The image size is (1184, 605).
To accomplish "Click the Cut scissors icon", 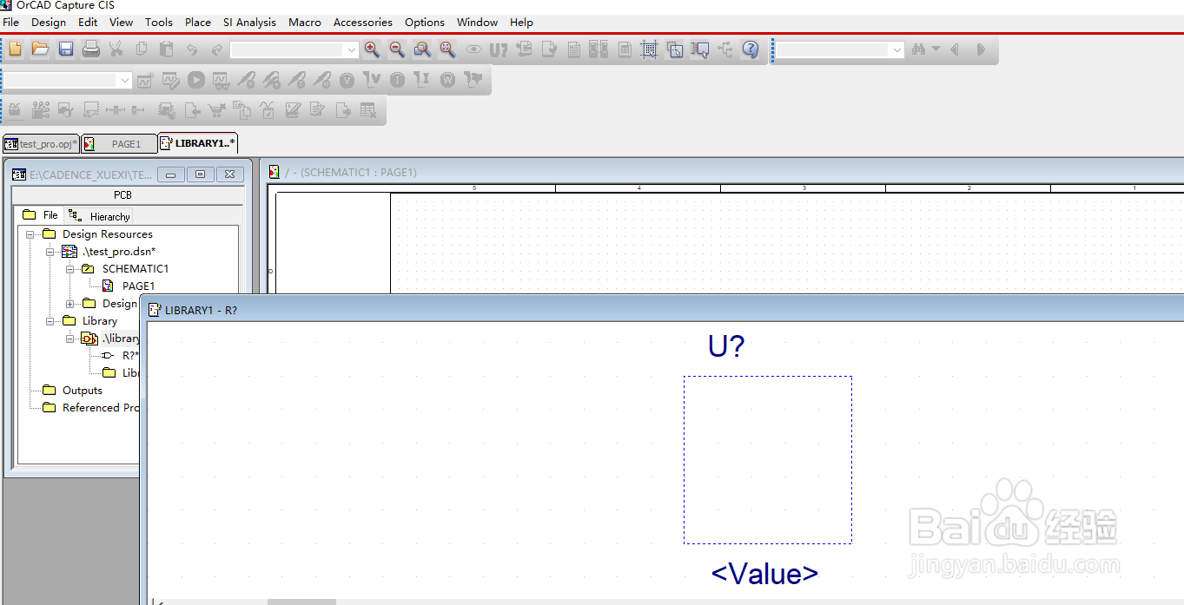I will point(116,49).
